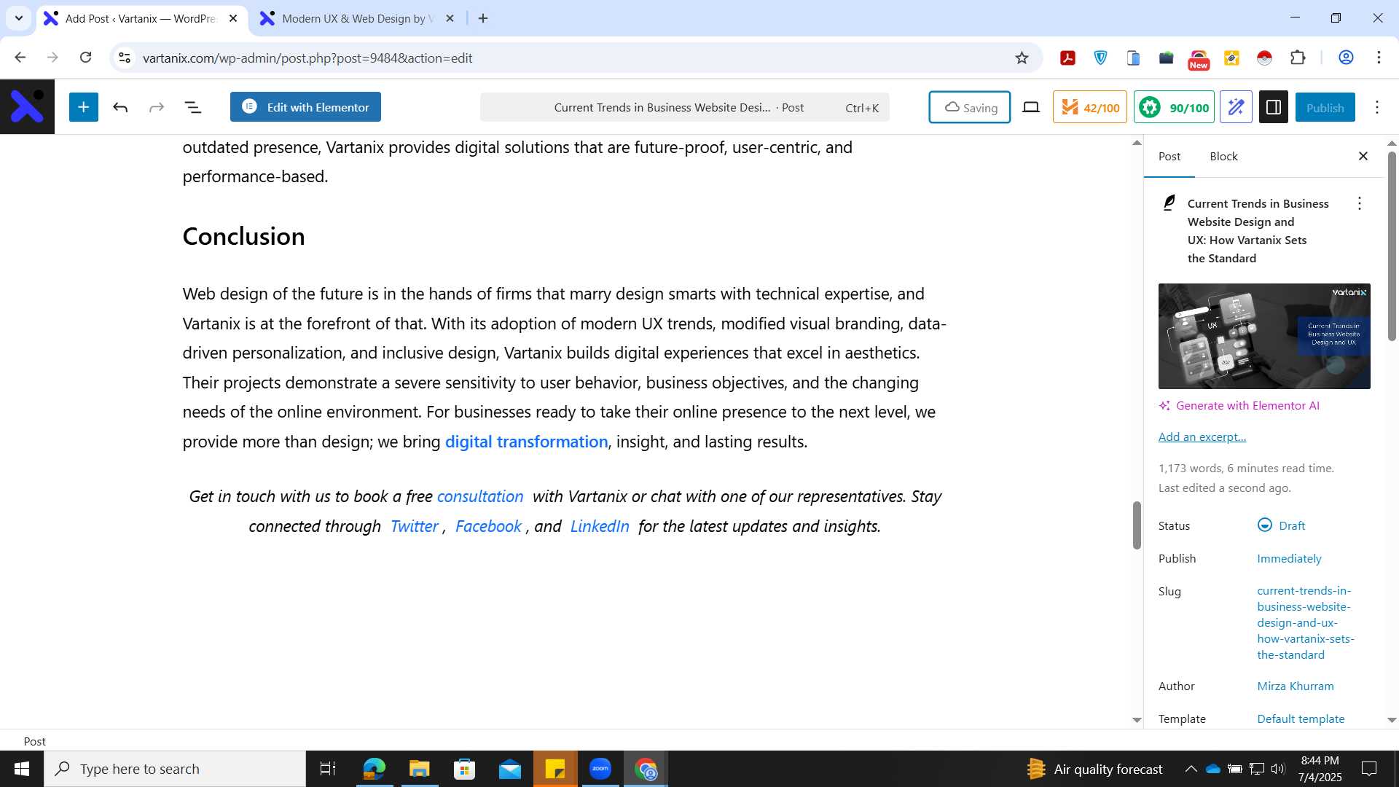Image resolution: width=1399 pixels, height=787 pixels.
Task: Change publish date from Immediately
Action: [x=1289, y=558]
